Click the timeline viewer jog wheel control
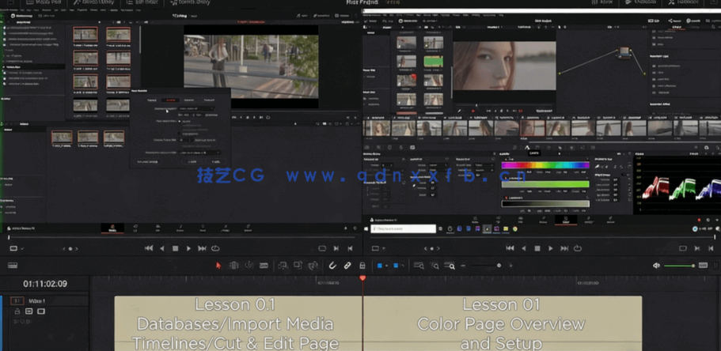This screenshot has height=351, width=721. tap(432, 248)
